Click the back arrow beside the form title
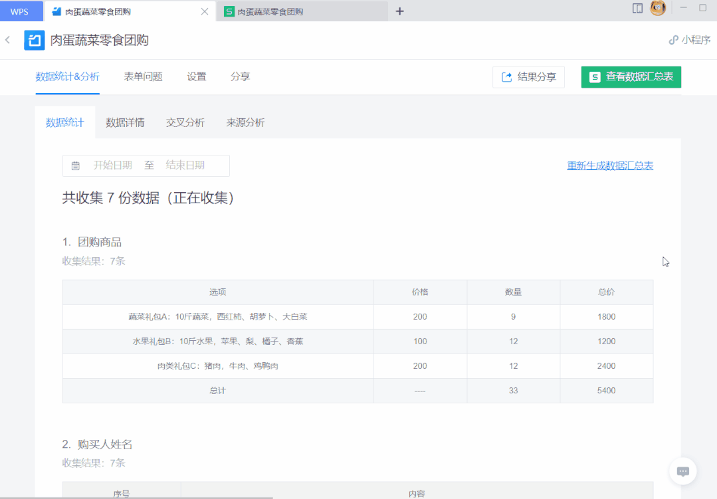This screenshot has height=499, width=717. coord(7,40)
